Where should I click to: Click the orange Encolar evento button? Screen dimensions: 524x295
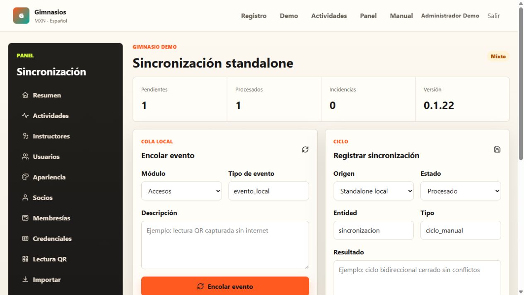(225, 286)
